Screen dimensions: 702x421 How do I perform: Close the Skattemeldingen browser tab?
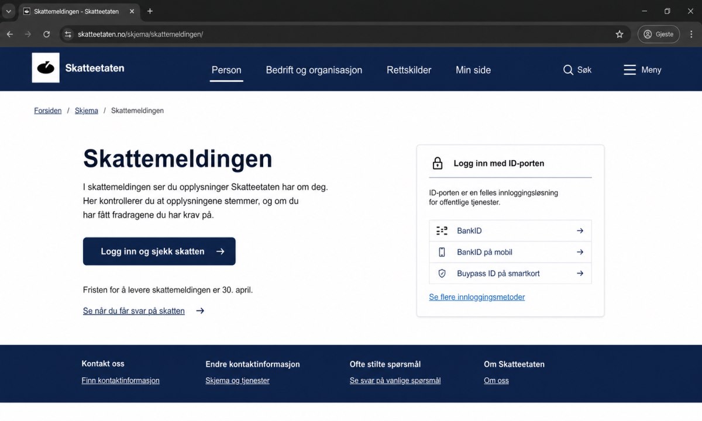click(131, 11)
